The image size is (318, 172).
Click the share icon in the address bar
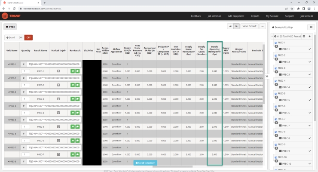pos(287,9)
